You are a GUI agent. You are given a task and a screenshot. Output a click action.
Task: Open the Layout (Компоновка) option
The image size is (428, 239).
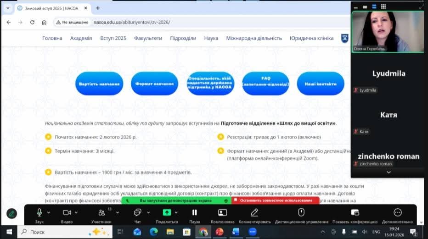click(222, 212)
